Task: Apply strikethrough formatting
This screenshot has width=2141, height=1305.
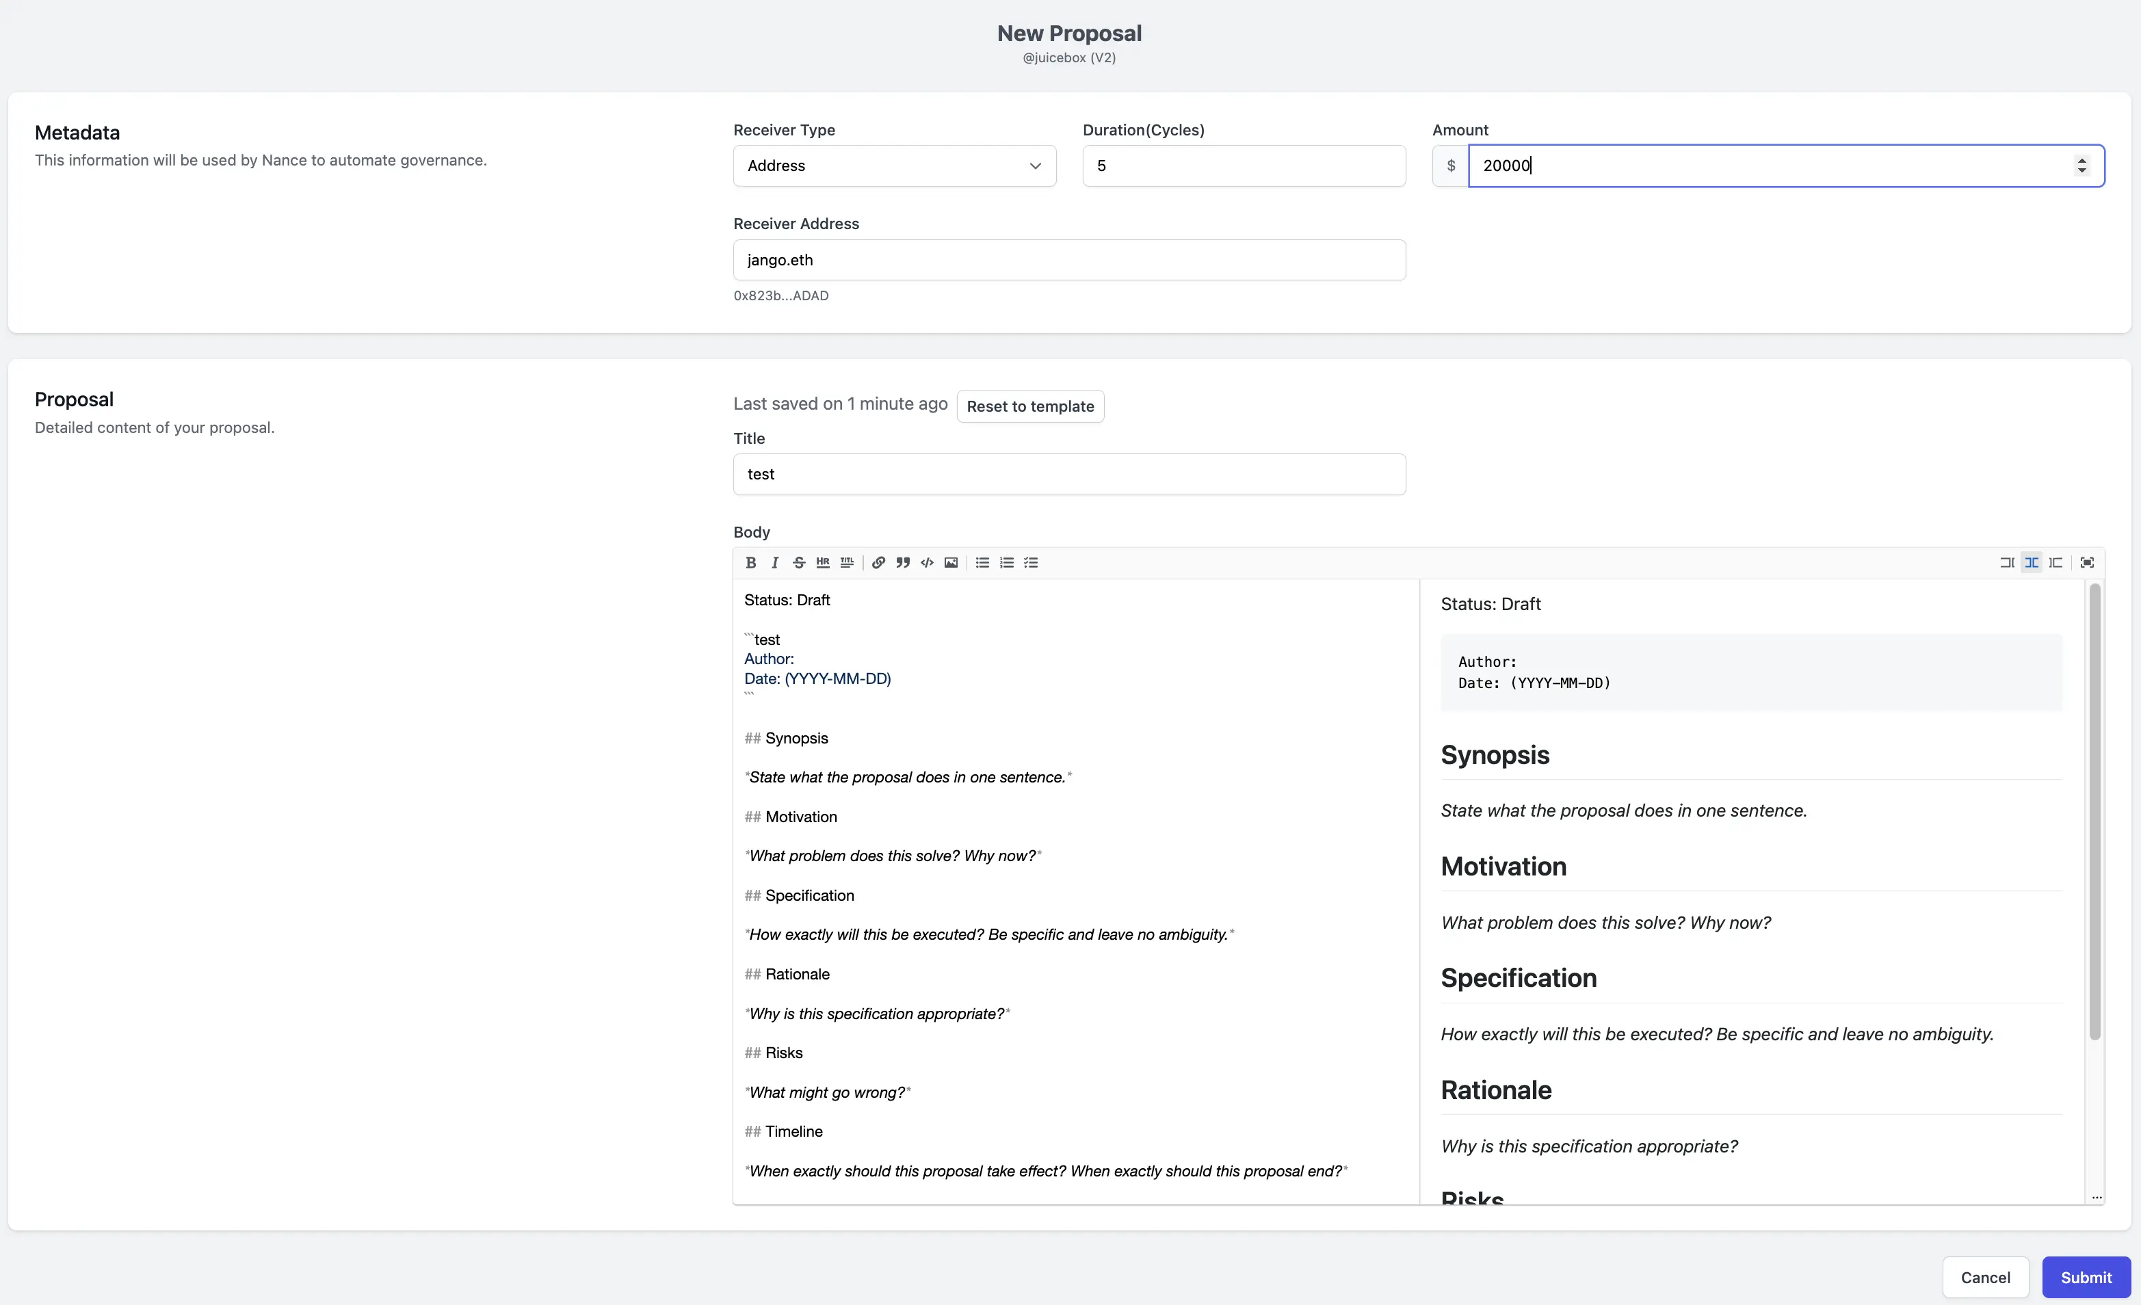Action: click(x=798, y=563)
